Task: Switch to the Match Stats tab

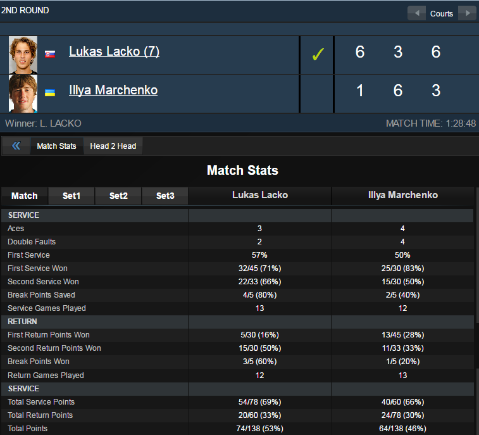Action: [x=56, y=146]
